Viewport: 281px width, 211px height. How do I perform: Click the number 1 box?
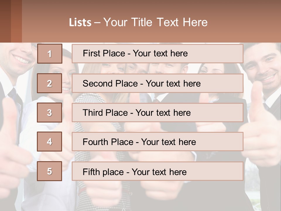point(50,54)
